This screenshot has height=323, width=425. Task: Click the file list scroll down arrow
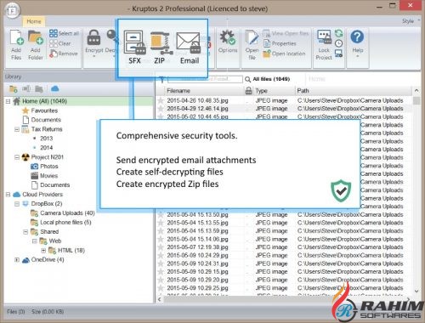(x=416, y=291)
